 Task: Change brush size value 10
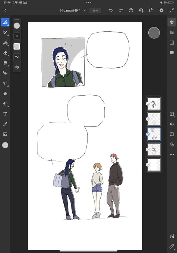tap(17, 36)
